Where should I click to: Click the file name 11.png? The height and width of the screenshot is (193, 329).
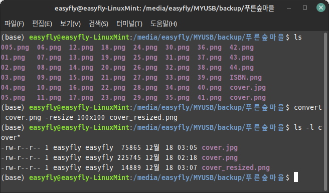pyautogui.click(x=49, y=98)
